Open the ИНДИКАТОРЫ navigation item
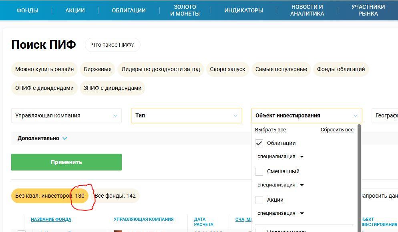398x232 pixels. click(243, 10)
